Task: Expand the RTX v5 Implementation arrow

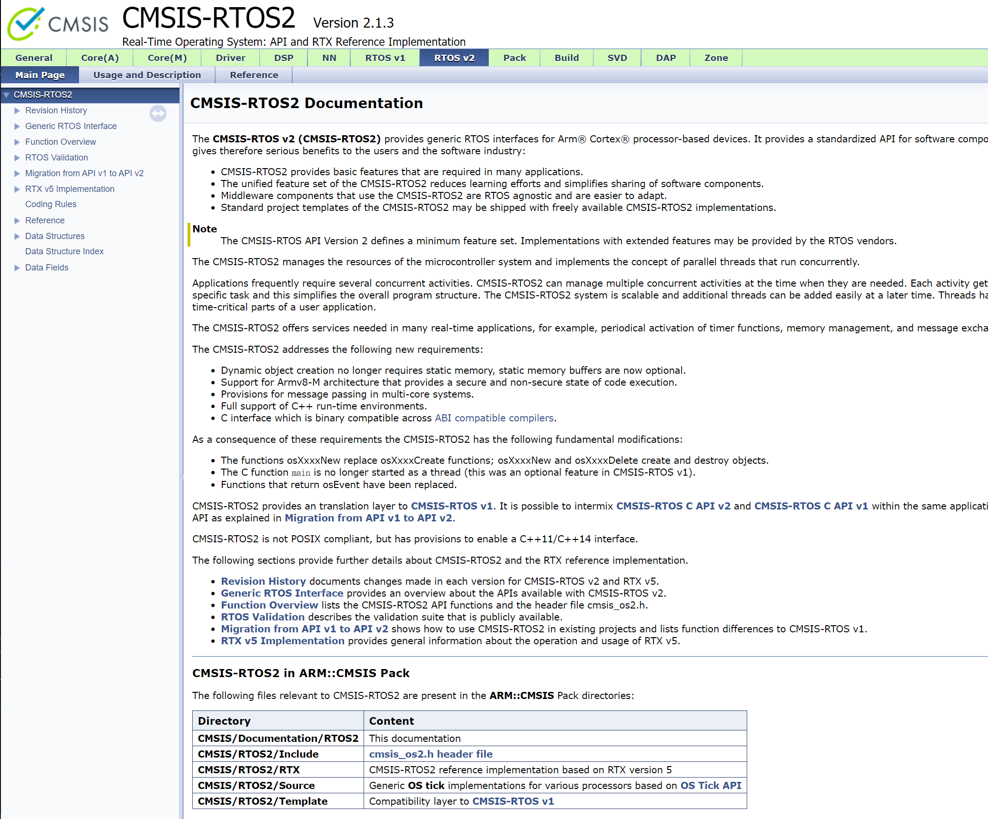Action: coord(17,189)
